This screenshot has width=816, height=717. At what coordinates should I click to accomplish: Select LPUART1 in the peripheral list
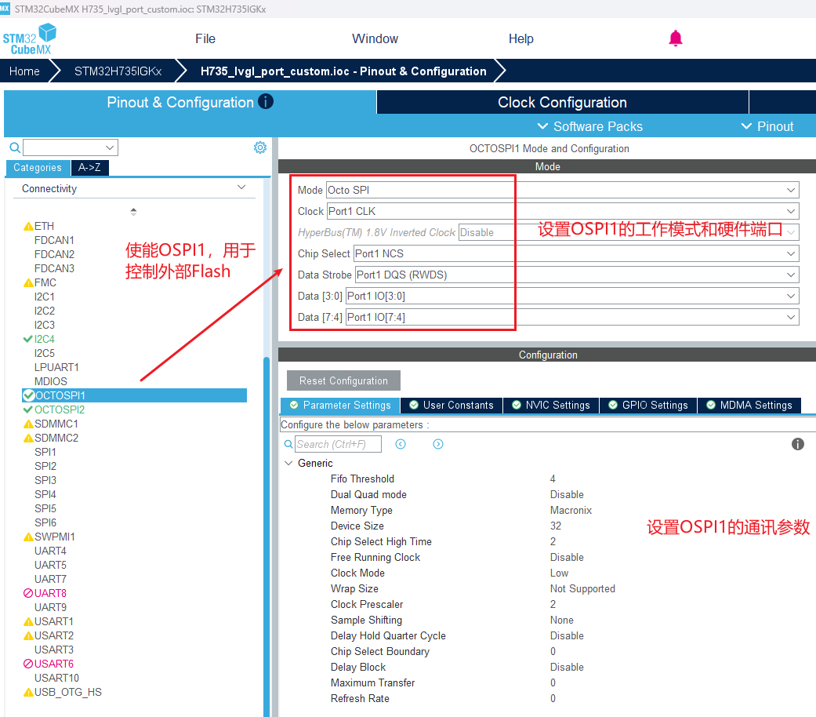point(56,368)
